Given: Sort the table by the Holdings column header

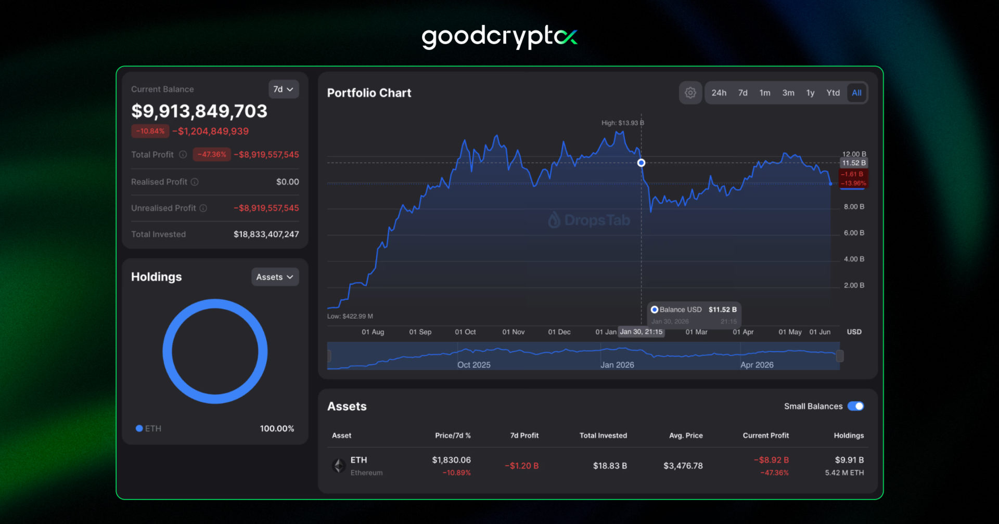Looking at the screenshot, I should coord(849,436).
